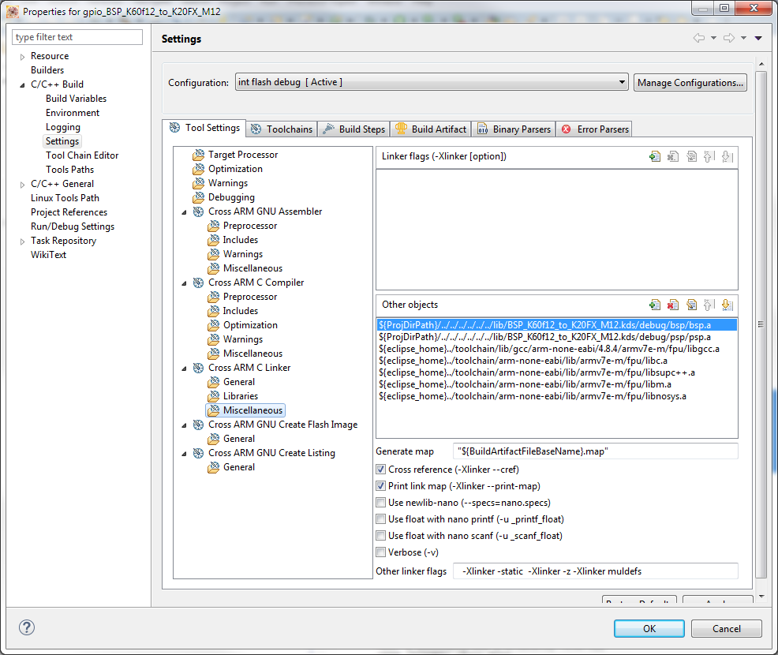Switch to the Error Parsers tab
The height and width of the screenshot is (655, 778).
click(594, 129)
